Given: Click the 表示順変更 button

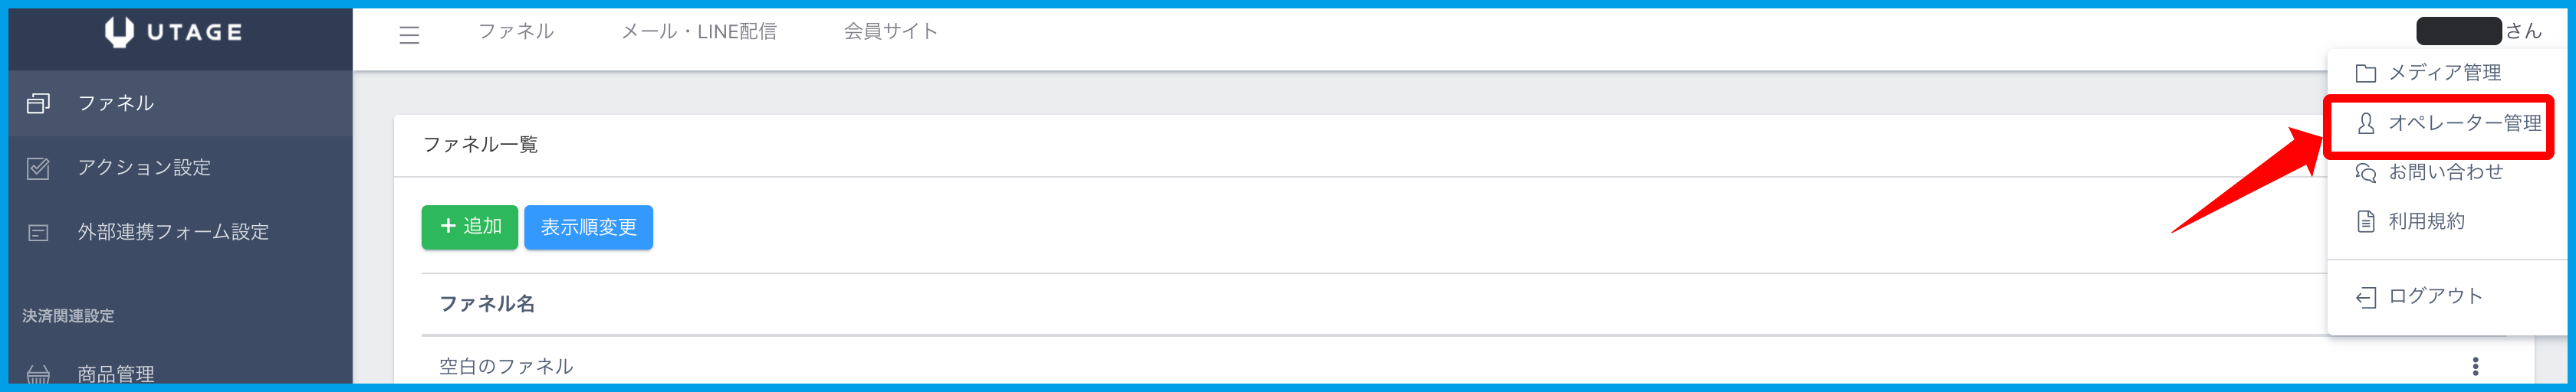Looking at the screenshot, I should point(588,227).
